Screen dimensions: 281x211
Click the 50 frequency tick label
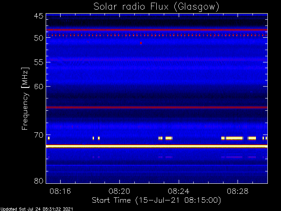click(39, 38)
